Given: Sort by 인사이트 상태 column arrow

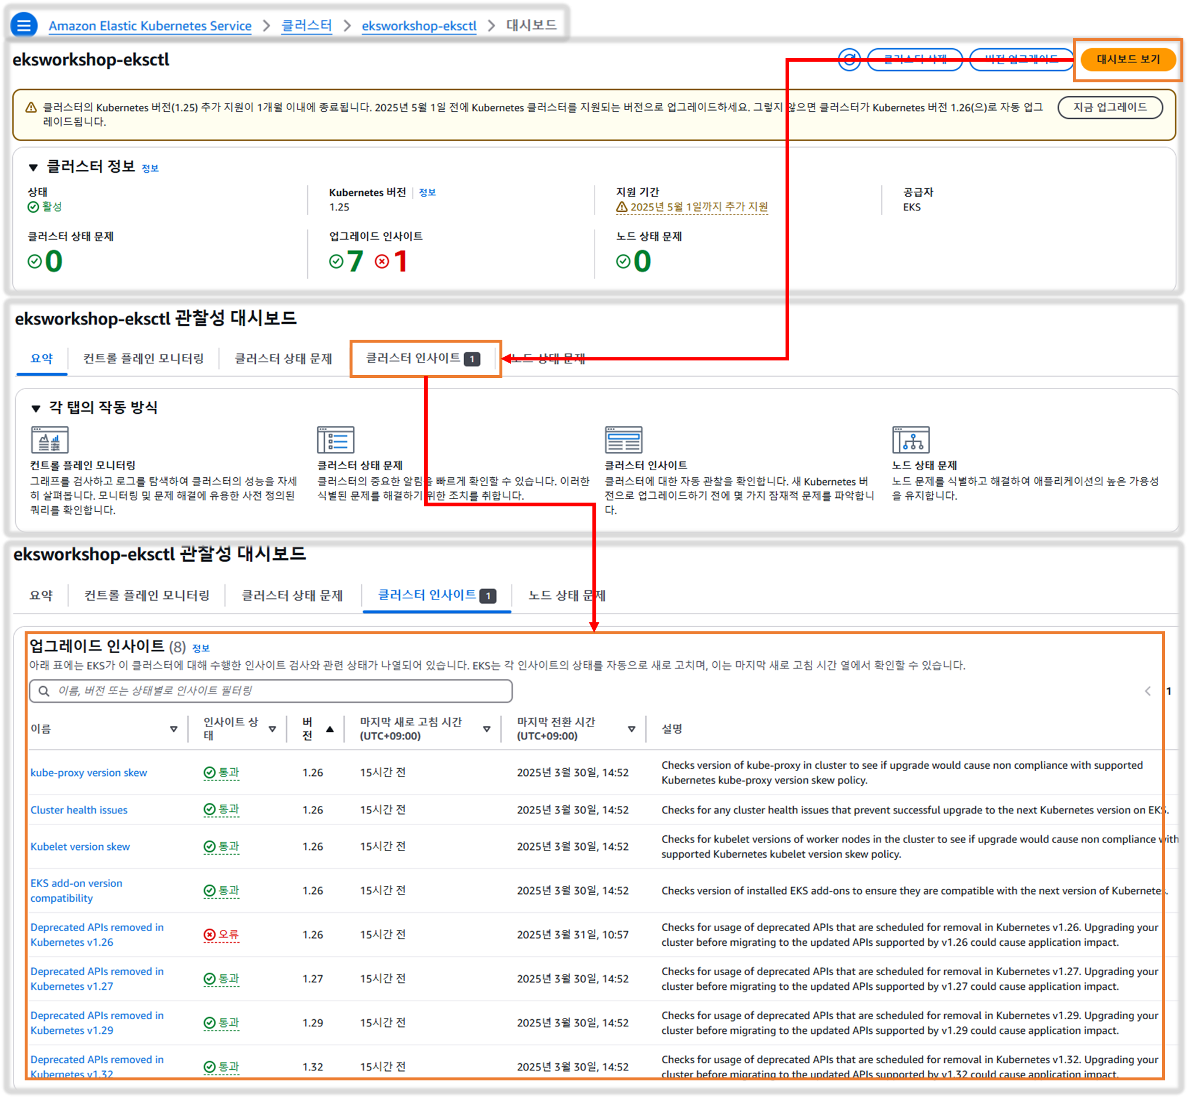Looking at the screenshot, I should 273,729.
